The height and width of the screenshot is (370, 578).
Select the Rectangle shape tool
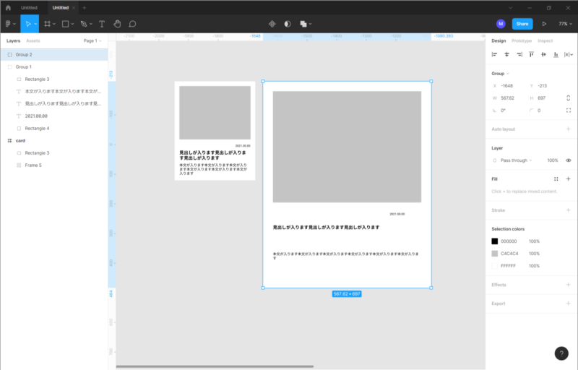click(x=65, y=24)
